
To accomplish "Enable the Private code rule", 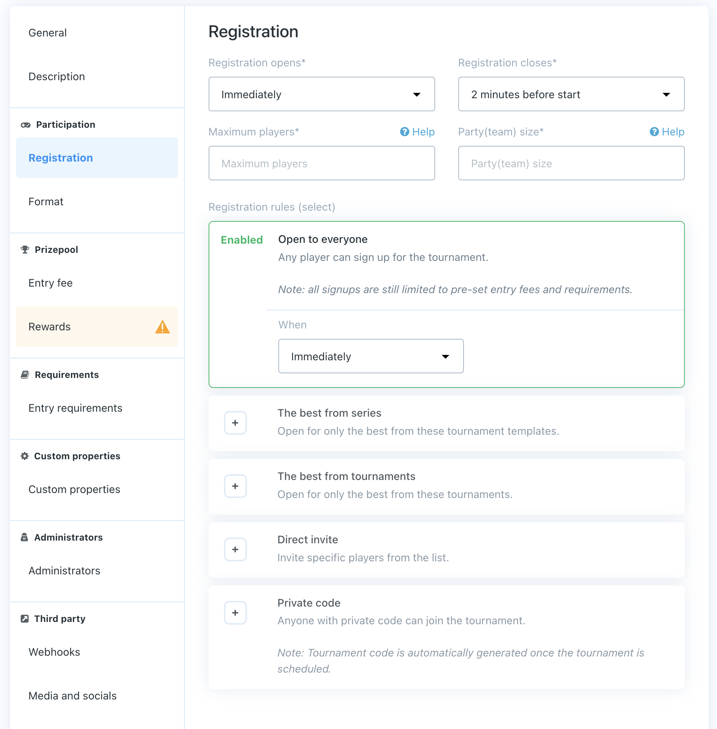I will tap(235, 613).
